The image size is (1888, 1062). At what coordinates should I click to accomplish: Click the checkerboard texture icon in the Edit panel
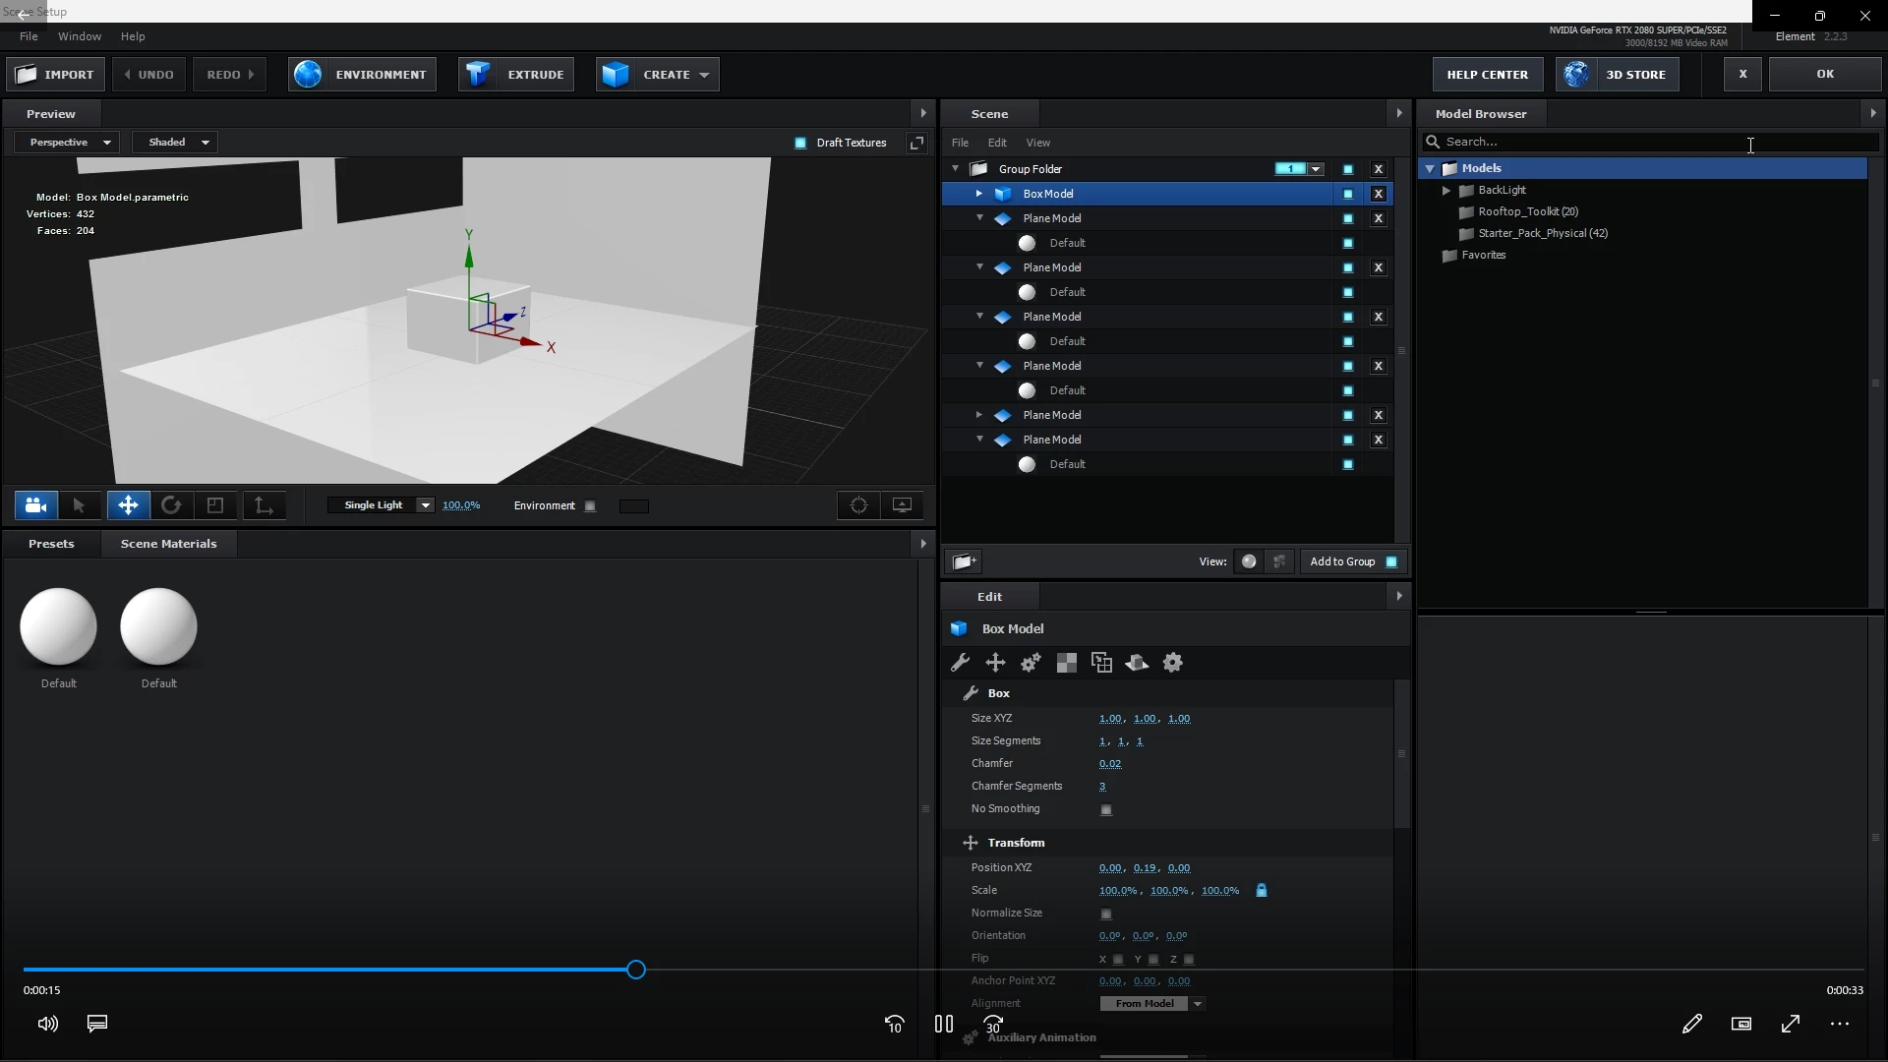coord(1066,663)
